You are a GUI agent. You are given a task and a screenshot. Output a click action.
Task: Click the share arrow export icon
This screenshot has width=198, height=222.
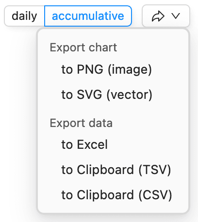click(158, 16)
